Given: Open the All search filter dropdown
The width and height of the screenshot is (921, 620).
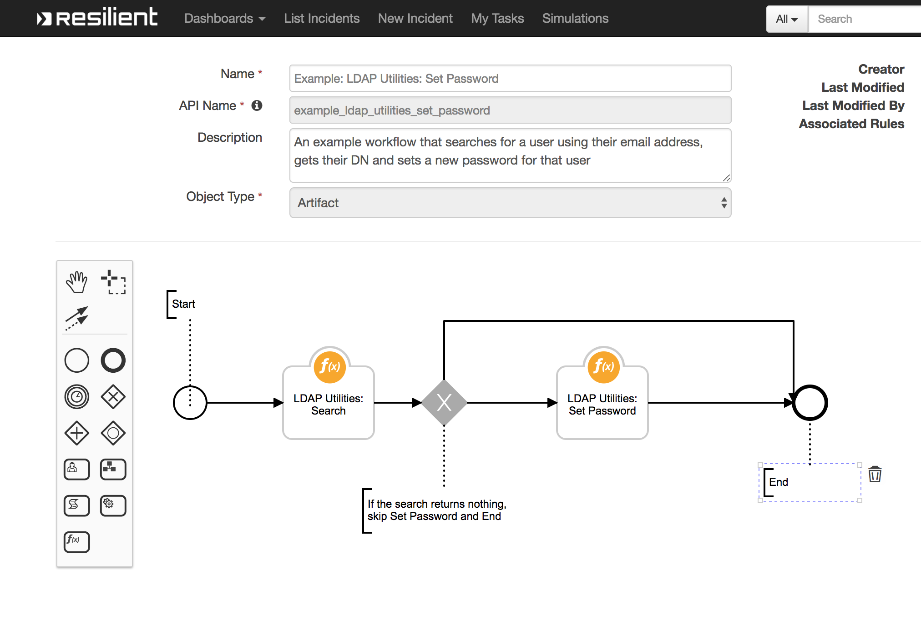Looking at the screenshot, I should [x=786, y=19].
